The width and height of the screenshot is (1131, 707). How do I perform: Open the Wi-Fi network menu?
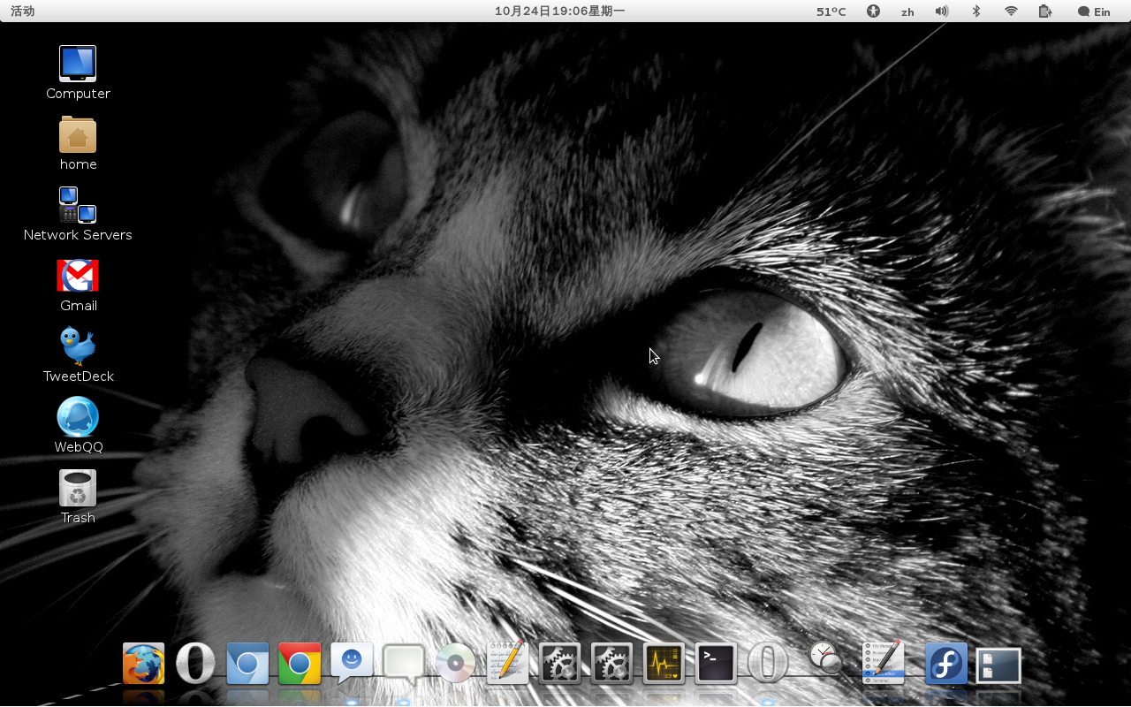[x=1011, y=11]
